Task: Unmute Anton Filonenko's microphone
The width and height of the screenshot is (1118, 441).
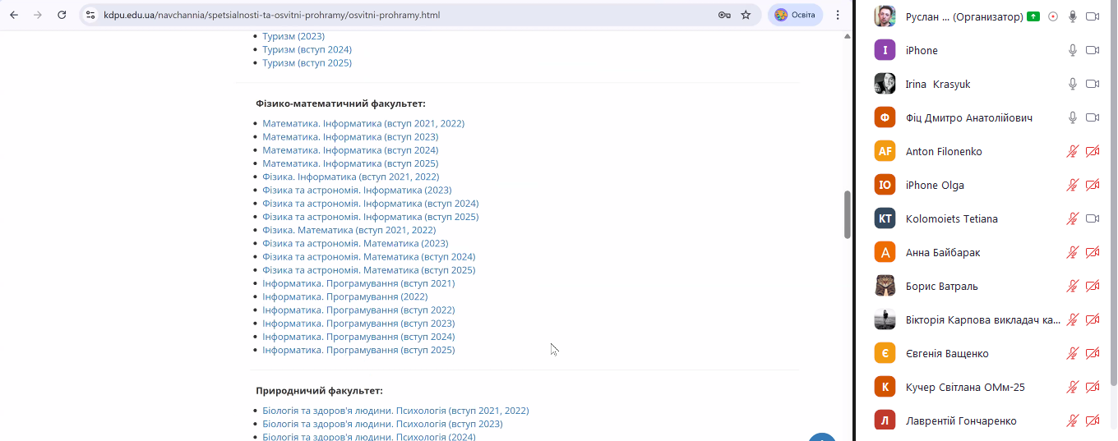Action: 1072,151
